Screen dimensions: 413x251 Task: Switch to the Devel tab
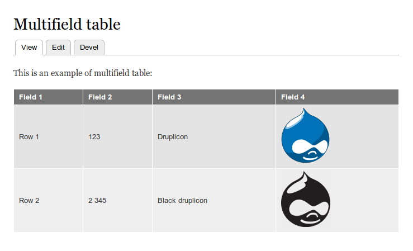pyautogui.click(x=89, y=48)
